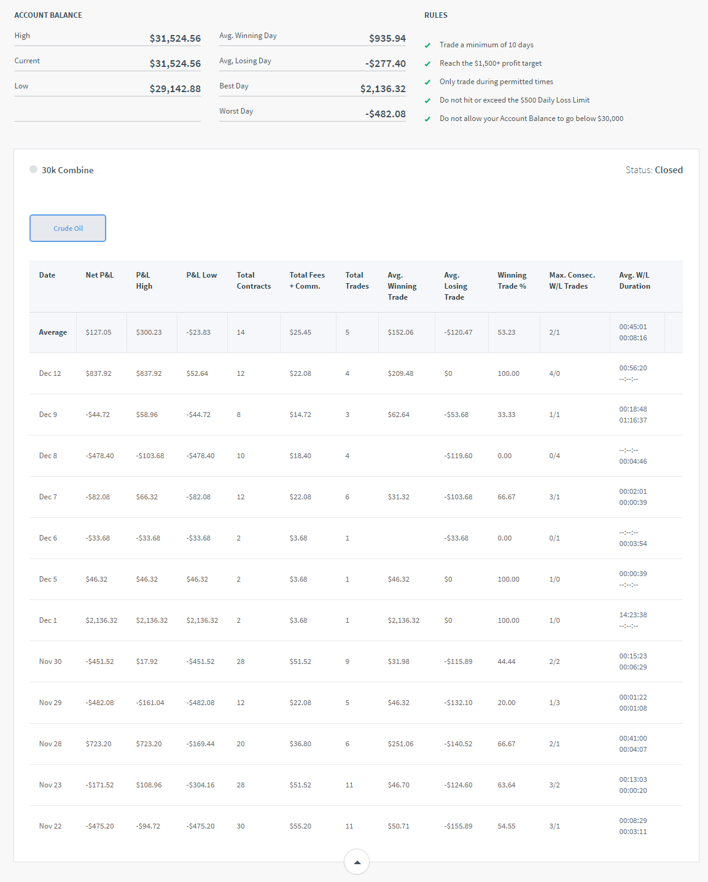The image size is (708, 882).
Task: Click checkmark beside Account Balance below $30,000 rule
Action: pos(427,119)
